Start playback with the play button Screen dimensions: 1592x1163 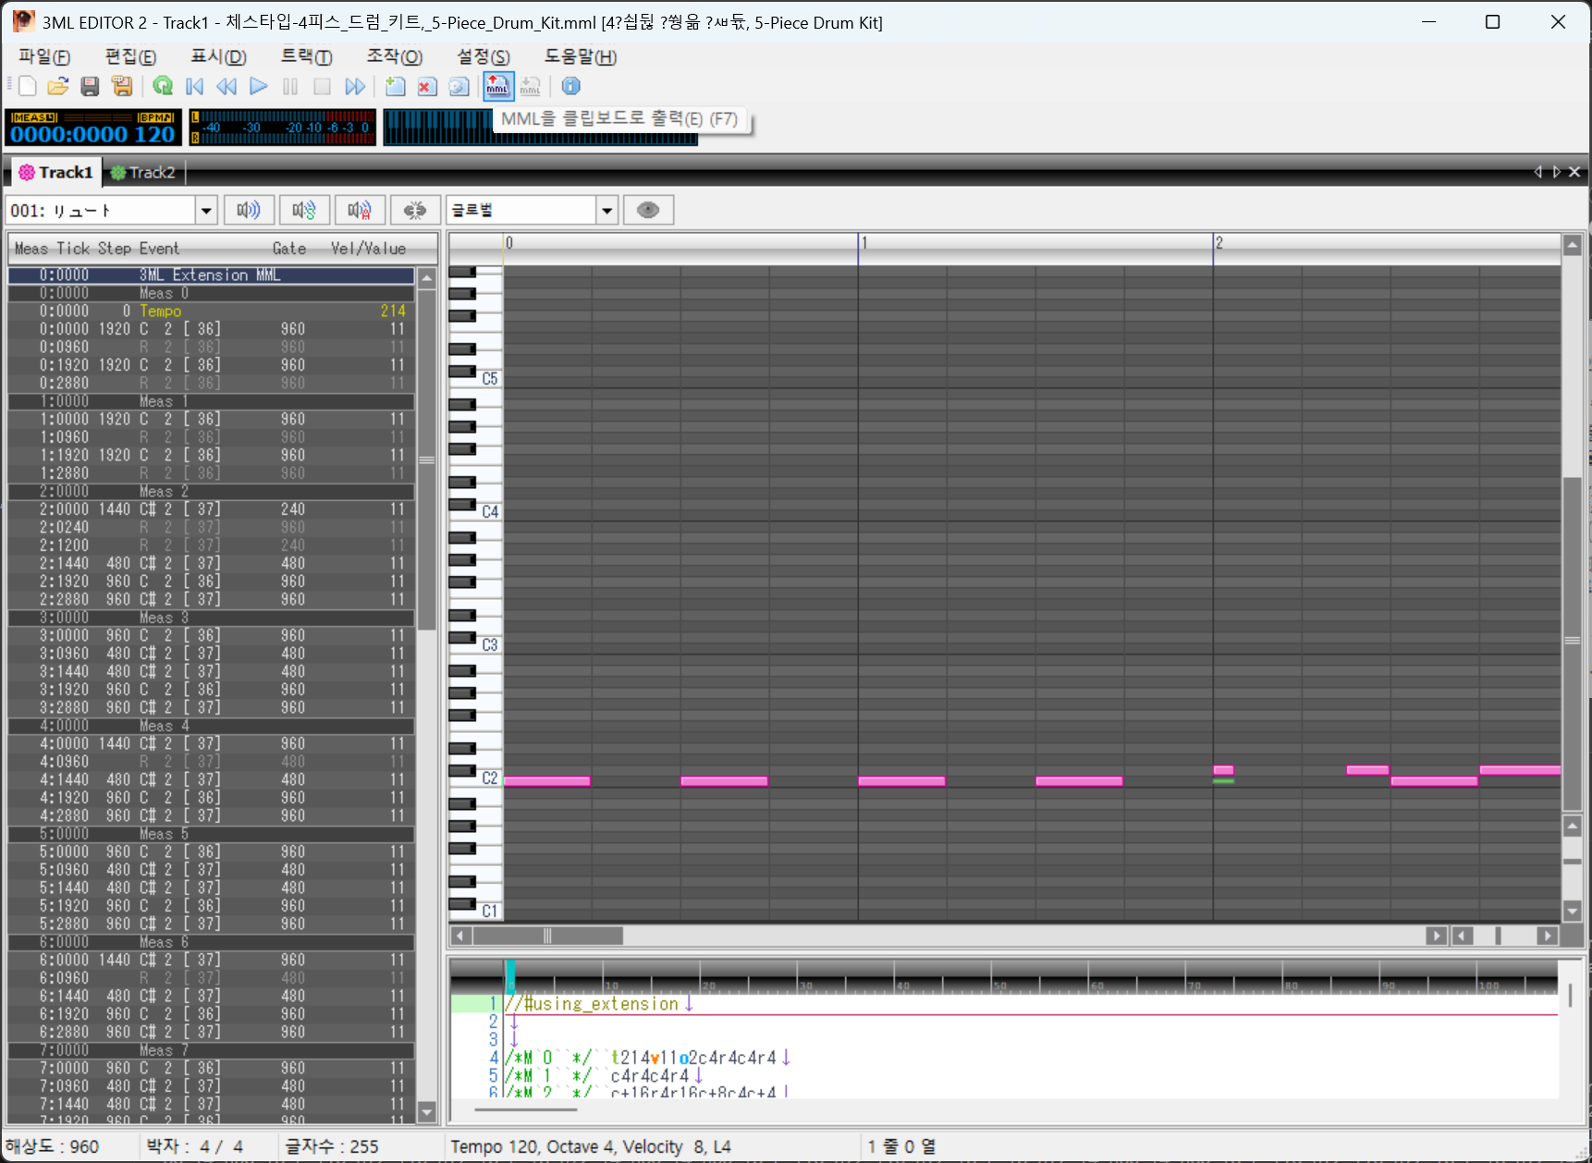click(x=259, y=86)
